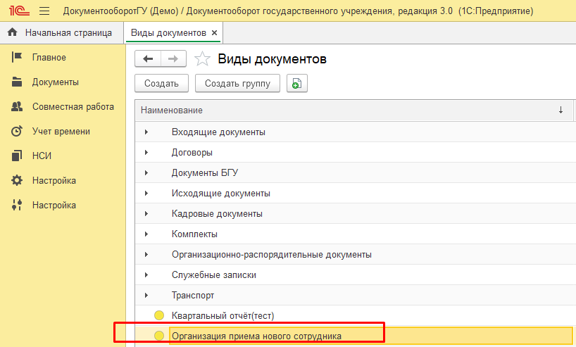The width and height of the screenshot is (576, 347).
Task: Click the yellow circle of Организация приема нового сотрудника
Action: (159, 336)
